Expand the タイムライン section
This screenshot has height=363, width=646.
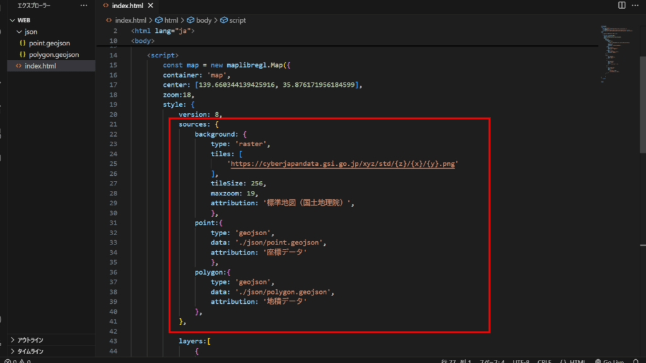pyautogui.click(x=30, y=351)
